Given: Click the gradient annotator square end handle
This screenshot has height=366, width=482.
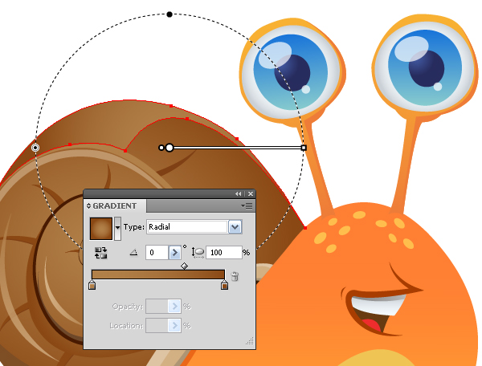Looking at the screenshot, I should (304, 148).
